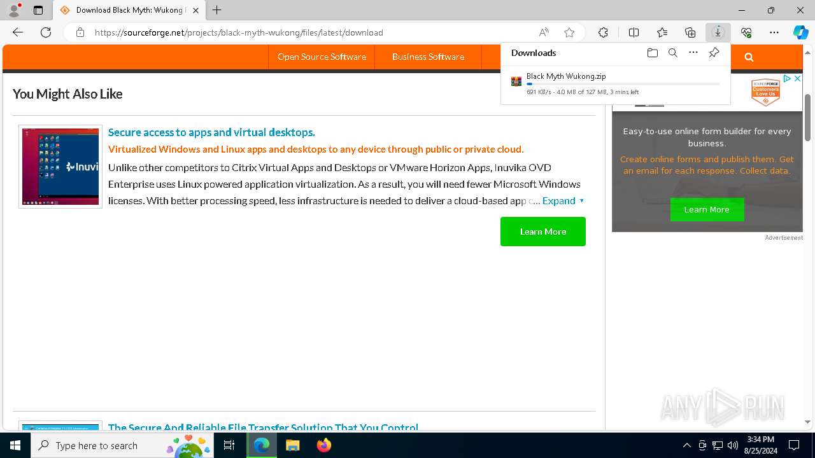This screenshot has width=815, height=458.
Task: Open File Explorer from taskbar
Action: tap(292, 445)
